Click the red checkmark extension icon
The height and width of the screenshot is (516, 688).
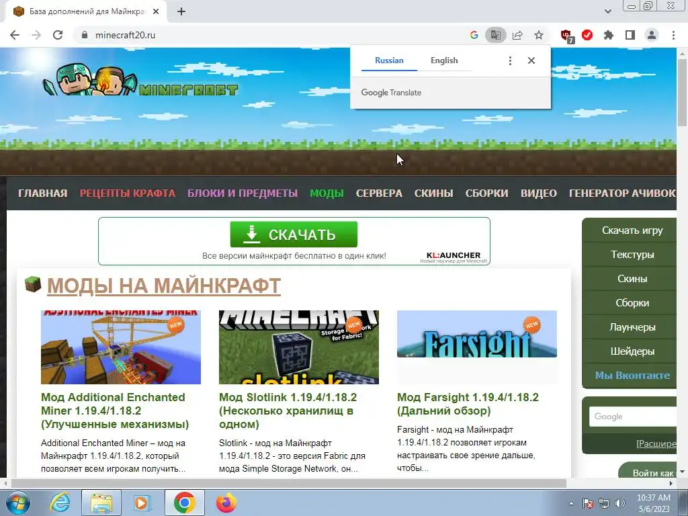(587, 35)
